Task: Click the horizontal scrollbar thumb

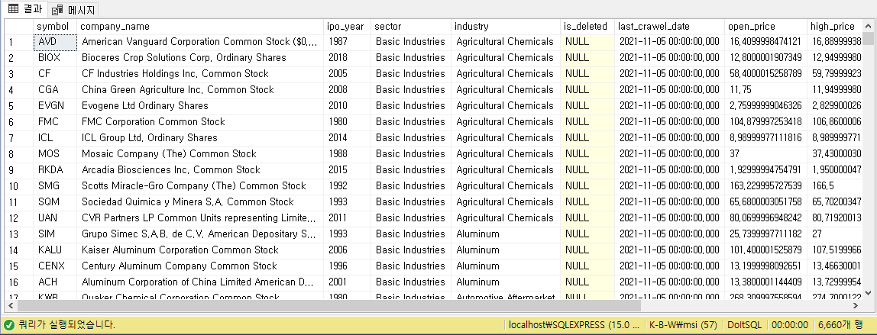Action: [x=328, y=306]
